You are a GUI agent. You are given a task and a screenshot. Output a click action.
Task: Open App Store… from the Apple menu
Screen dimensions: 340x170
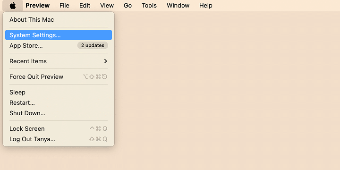tap(59, 45)
